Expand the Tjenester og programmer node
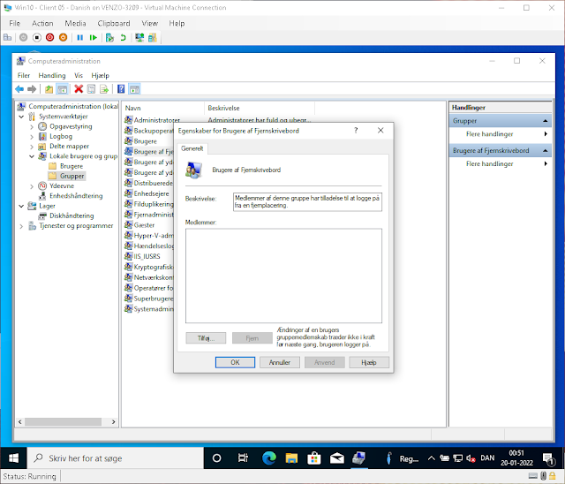565x484 pixels. (21, 226)
